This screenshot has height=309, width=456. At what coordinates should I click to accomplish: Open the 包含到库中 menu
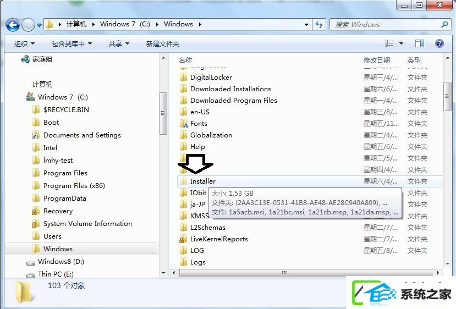point(72,44)
